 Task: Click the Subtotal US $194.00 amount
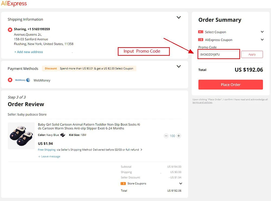tap(174, 167)
